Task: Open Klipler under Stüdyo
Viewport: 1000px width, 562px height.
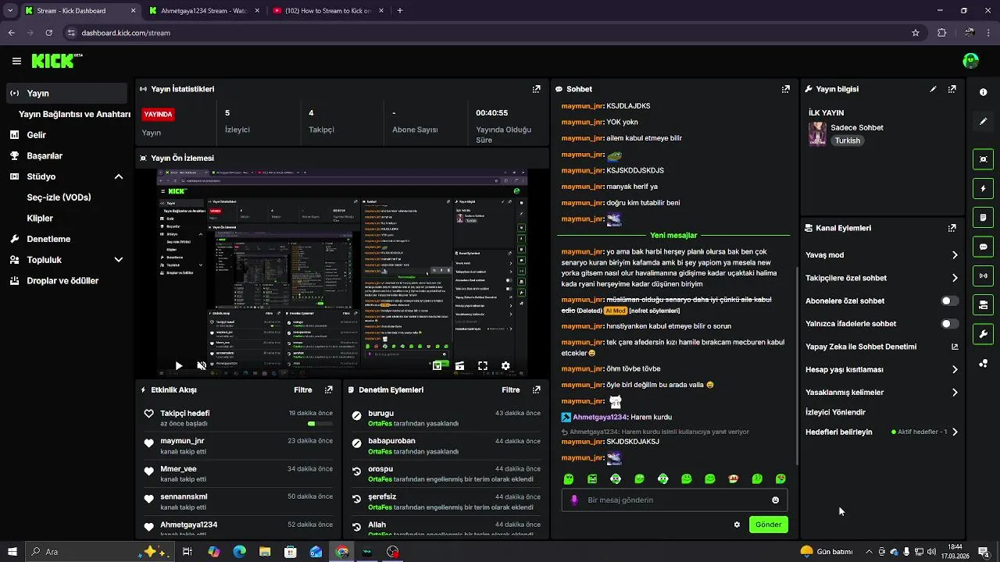Action: pos(40,219)
